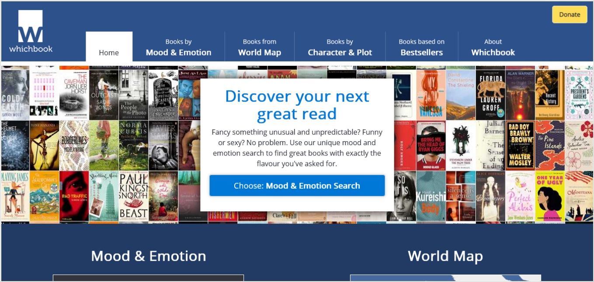Image resolution: width=594 pixels, height=282 pixels.
Task: Open Books by Character & Plot
Action: [340, 47]
